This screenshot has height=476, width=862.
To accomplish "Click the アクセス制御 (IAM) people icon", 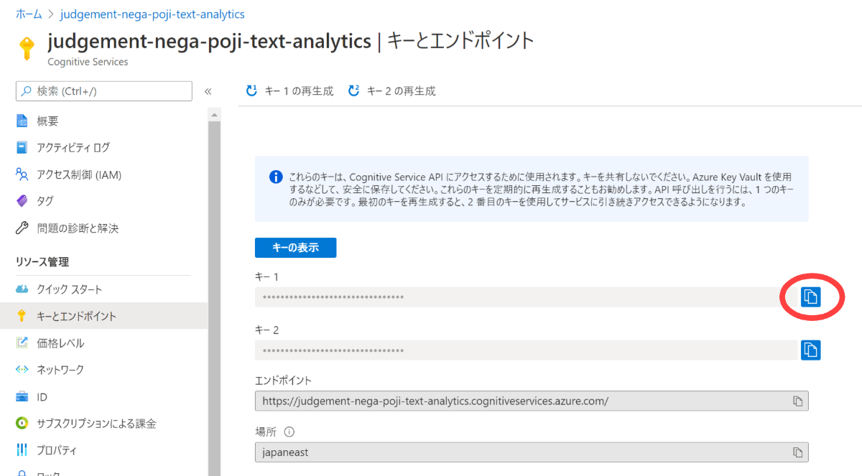I will [22, 174].
